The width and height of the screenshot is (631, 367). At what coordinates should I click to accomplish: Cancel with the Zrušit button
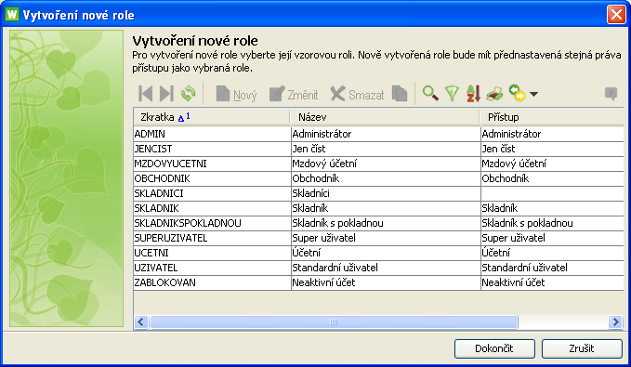click(x=582, y=348)
